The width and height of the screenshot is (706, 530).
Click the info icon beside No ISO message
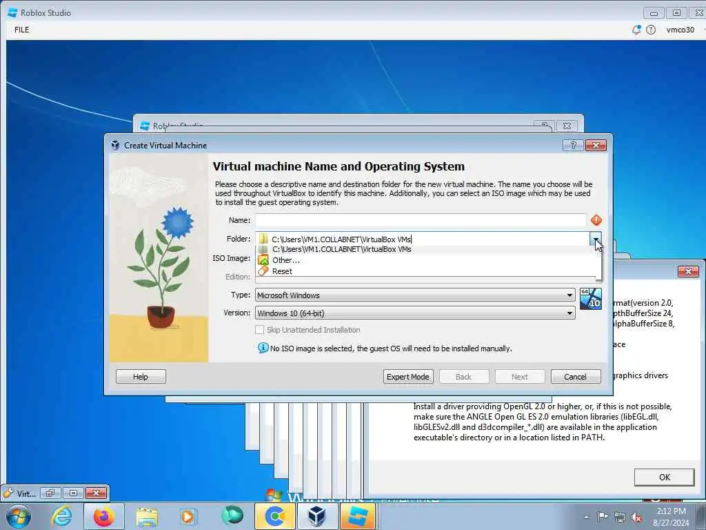(x=263, y=348)
